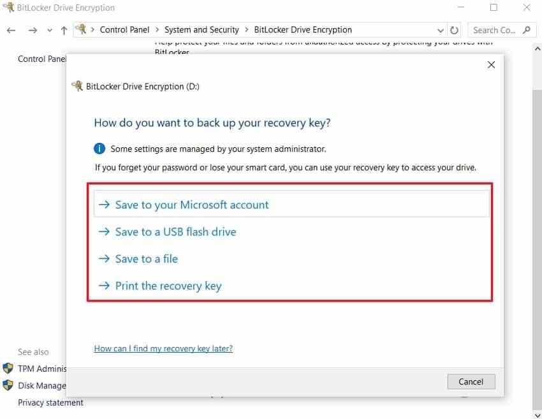Click scrollbar down arrow
This screenshot has width=542, height=419.
(538, 415)
